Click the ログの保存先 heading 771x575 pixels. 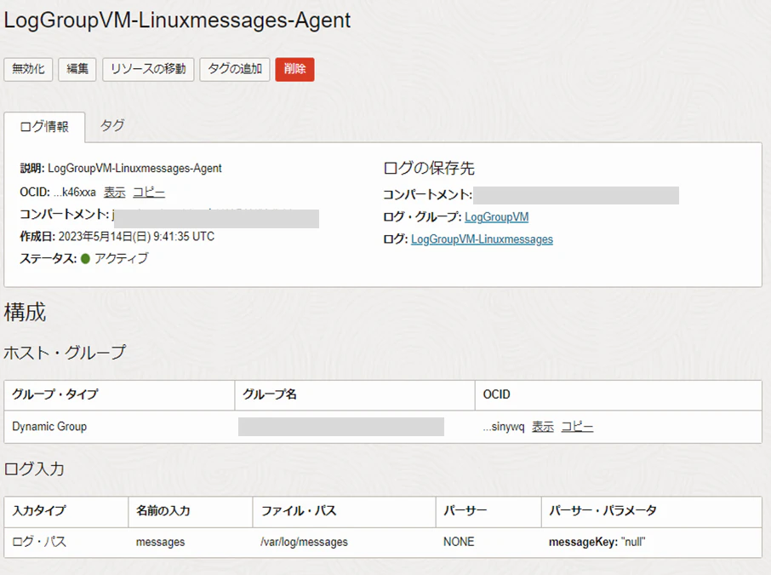coord(429,169)
